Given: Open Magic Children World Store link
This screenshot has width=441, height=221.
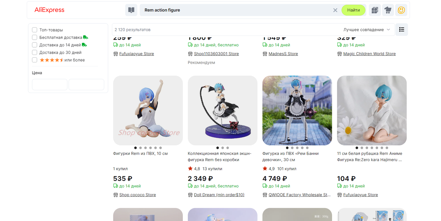Looking at the screenshot, I should pos(369,54).
